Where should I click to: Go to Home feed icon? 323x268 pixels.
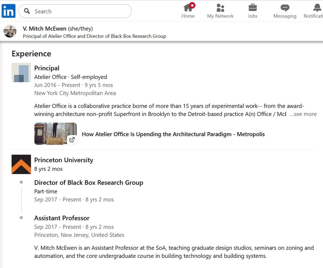coord(188,8)
